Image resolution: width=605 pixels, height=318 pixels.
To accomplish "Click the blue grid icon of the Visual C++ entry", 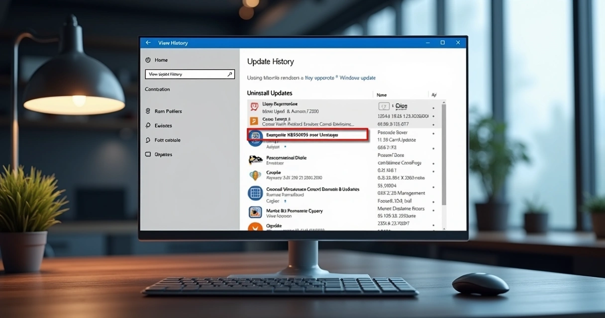I will (255, 193).
